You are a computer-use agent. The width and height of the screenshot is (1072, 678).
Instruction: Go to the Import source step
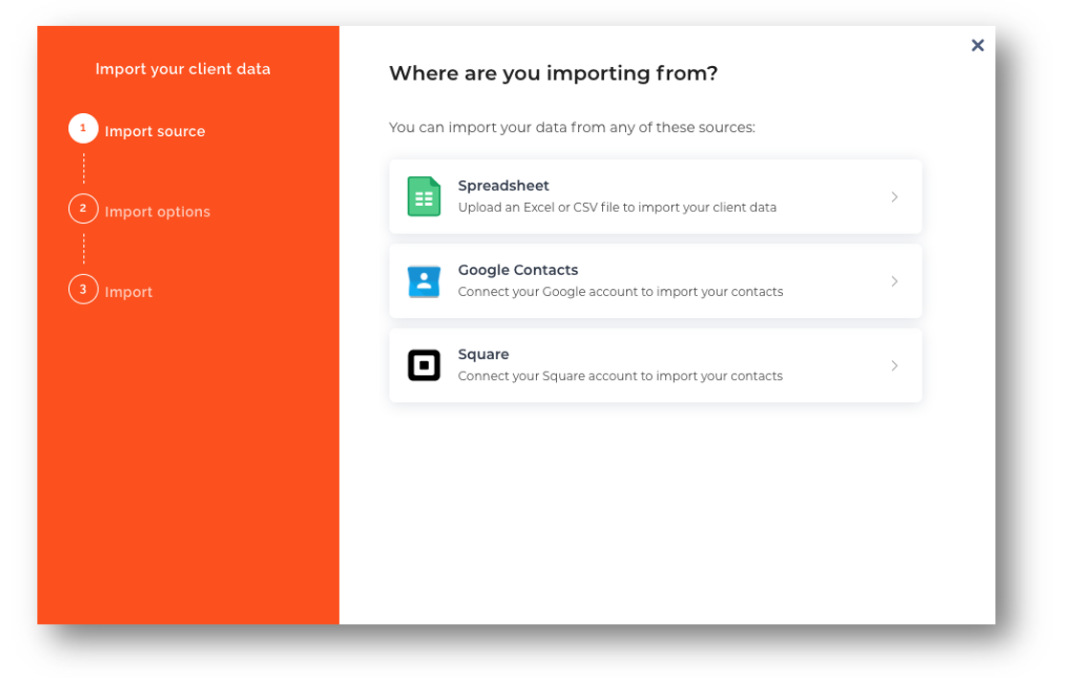(x=154, y=131)
